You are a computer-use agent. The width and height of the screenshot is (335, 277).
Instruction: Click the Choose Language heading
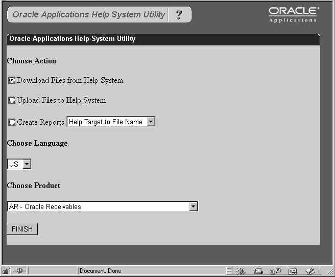pyautogui.click(x=37, y=143)
